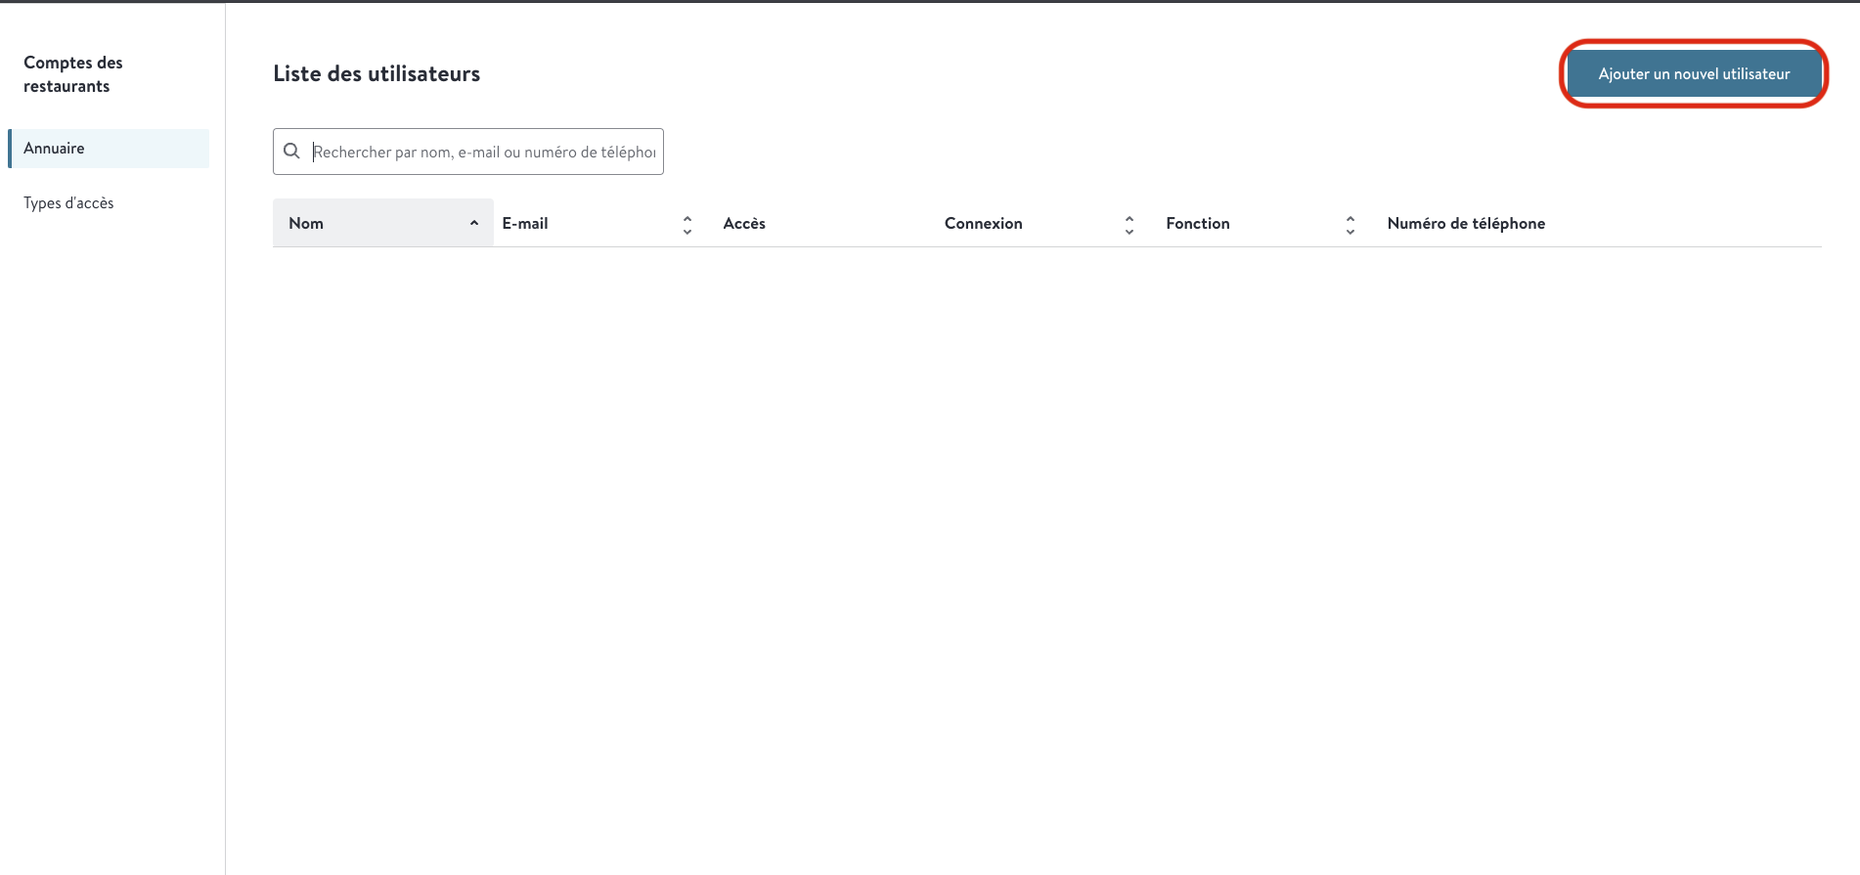Click the Connexion column sort arrows
The image size is (1860, 875).
pyautogui.click(x=1129, y=225)
